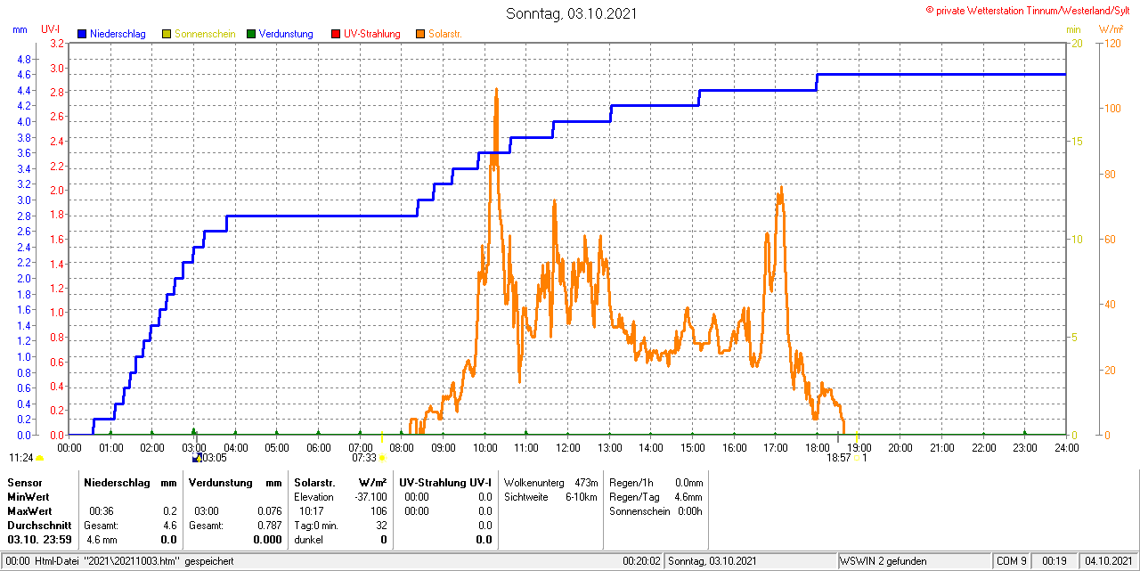The image size is (1140, 571).
Task: Click the moonrise icon beside 03:05
Action: (x=197, y=458)
